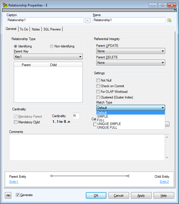Collapse the Match Type dropdown
This screenshot has width=179, height=204.
point(130,108)
